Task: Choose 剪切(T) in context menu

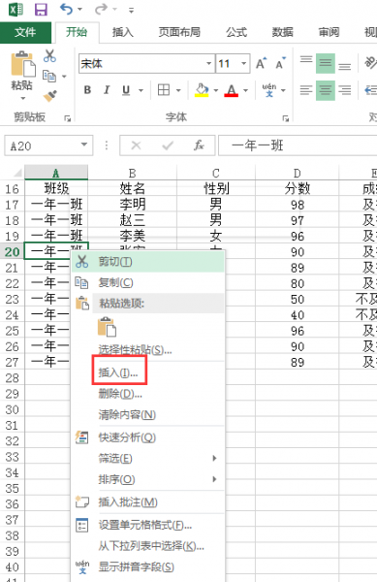Action: 148,262
